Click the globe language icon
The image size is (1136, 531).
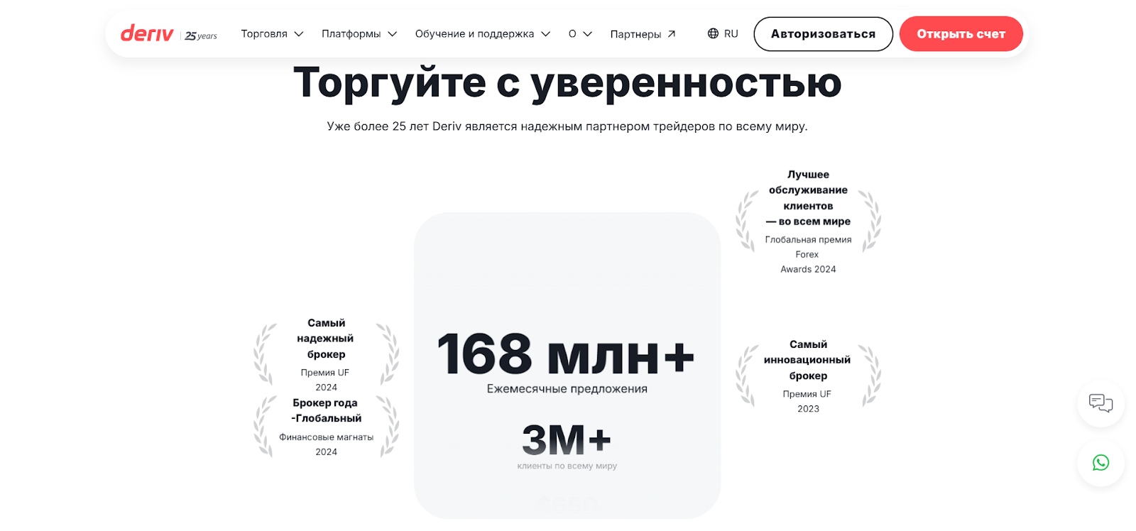click(x=713, y=33)
